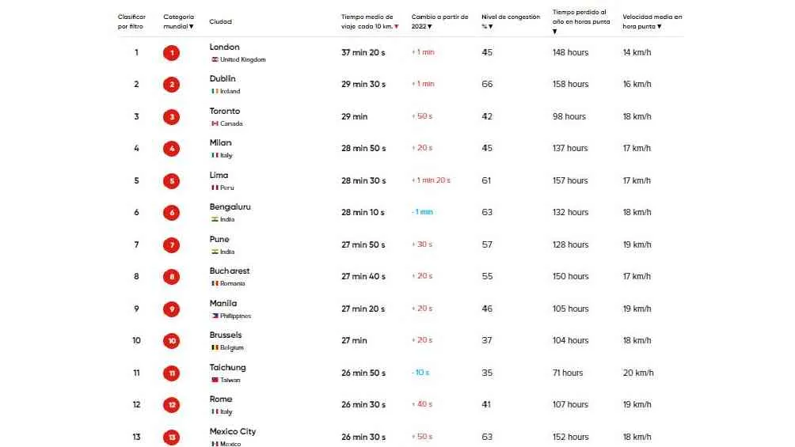
Task: Open the Bucharest city link
Action: [x=229, y=271]
